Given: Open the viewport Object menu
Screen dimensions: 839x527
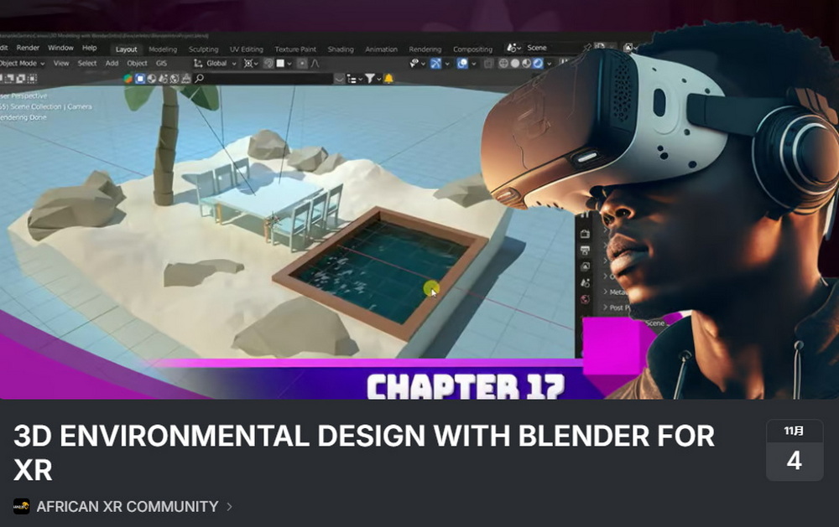Looking at the screenshot, I should click(x=137, y=63).
